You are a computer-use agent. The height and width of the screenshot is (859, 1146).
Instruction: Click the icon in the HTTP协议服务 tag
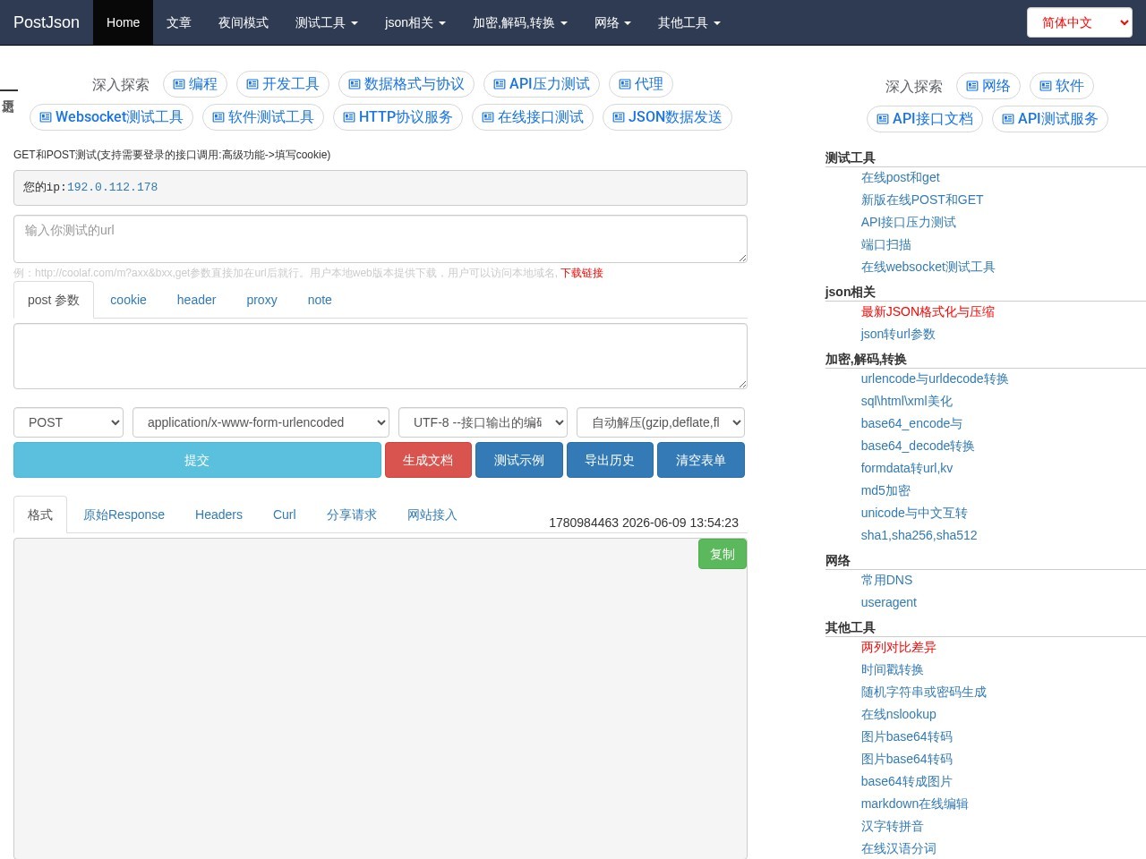pyautogui.click(x=349, y=117)
